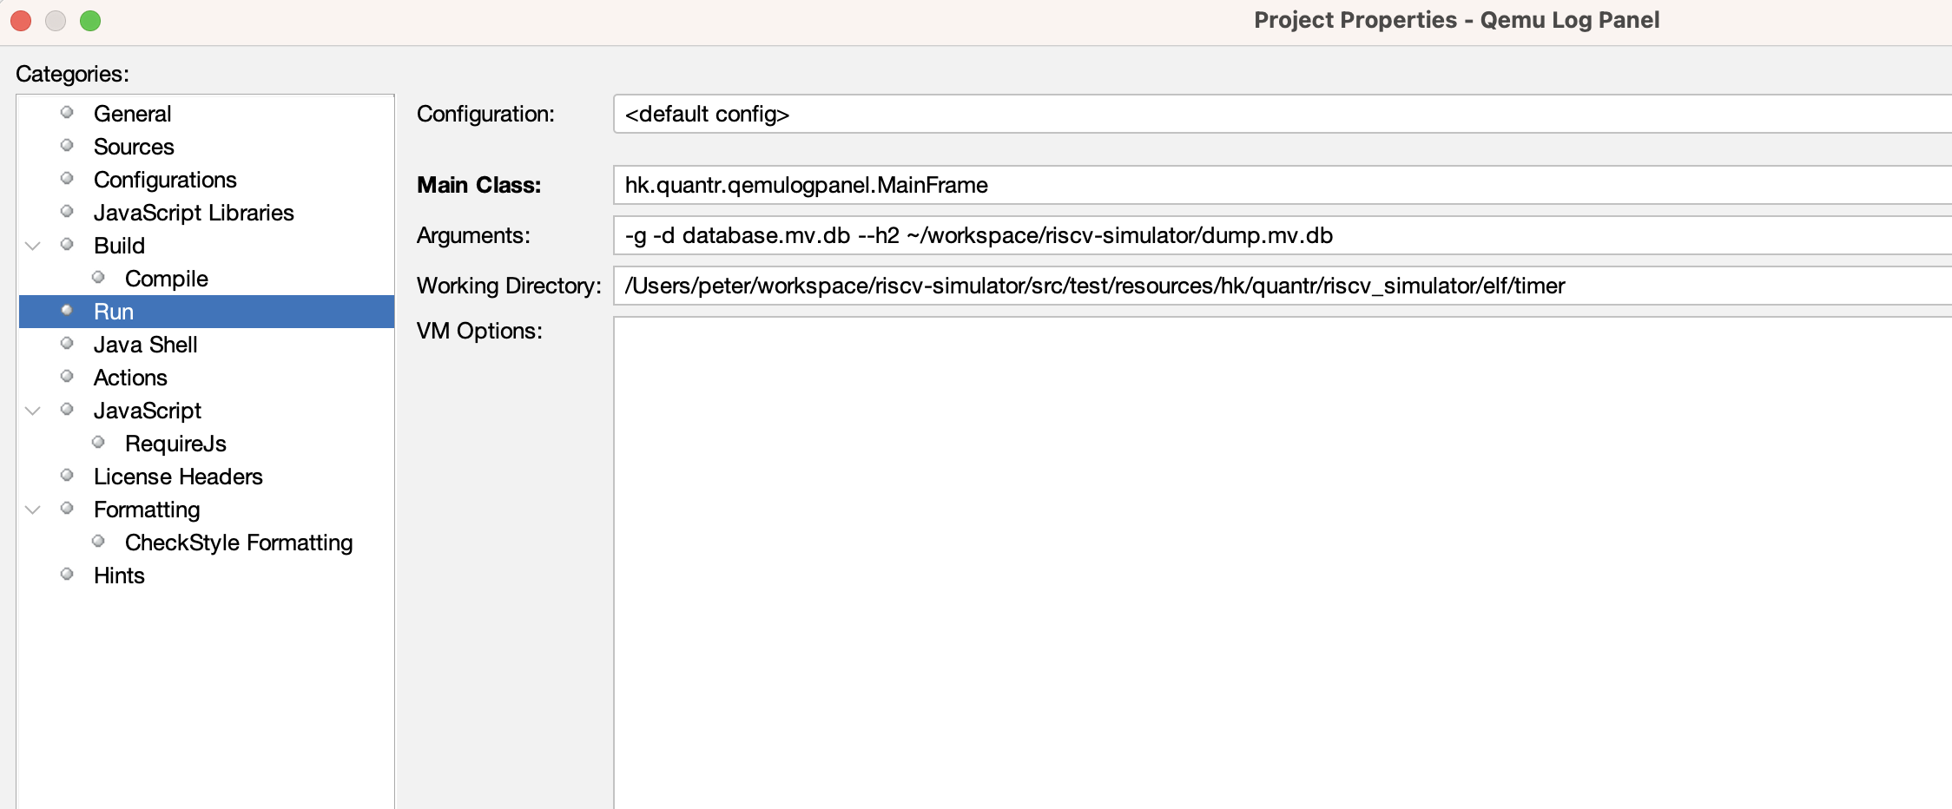The width and height of the screenshot is (1952, 809).
Task: Click the Arguments text field
Action: 1282,235
